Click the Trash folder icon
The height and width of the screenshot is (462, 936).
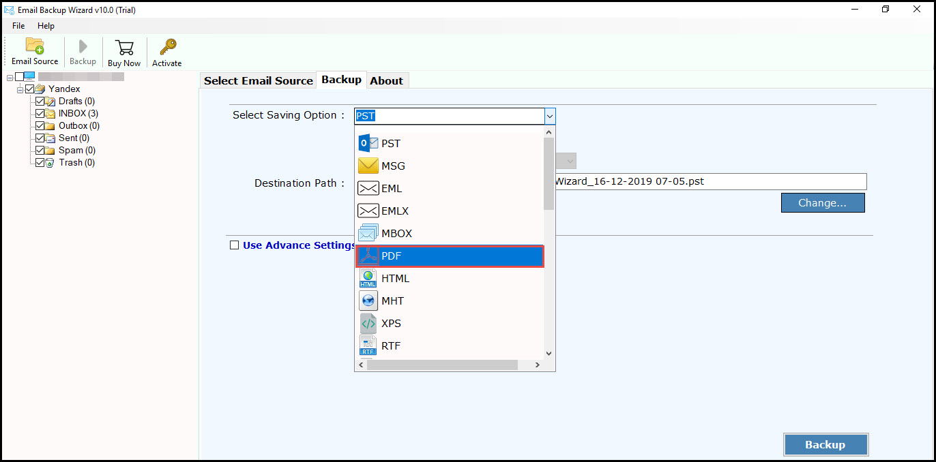(x=50, y=162)
